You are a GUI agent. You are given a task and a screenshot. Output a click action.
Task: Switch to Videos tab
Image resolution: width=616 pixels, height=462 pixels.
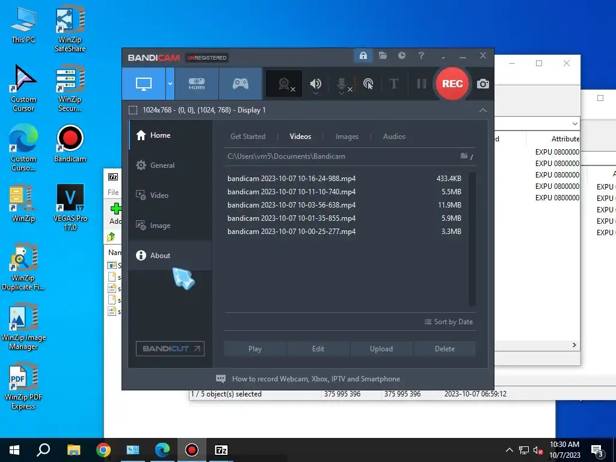click(x=300, y=137)
